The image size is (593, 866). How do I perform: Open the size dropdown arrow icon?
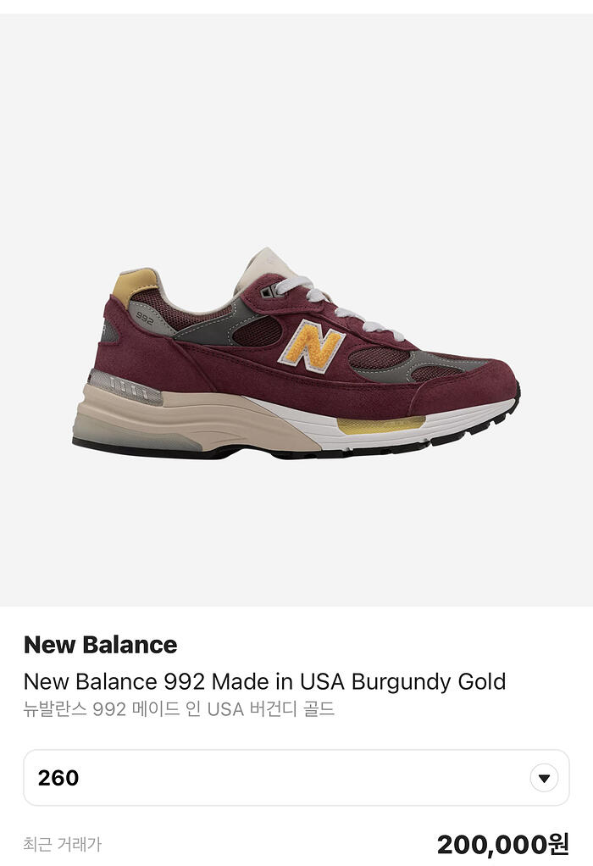click(544, 778)
